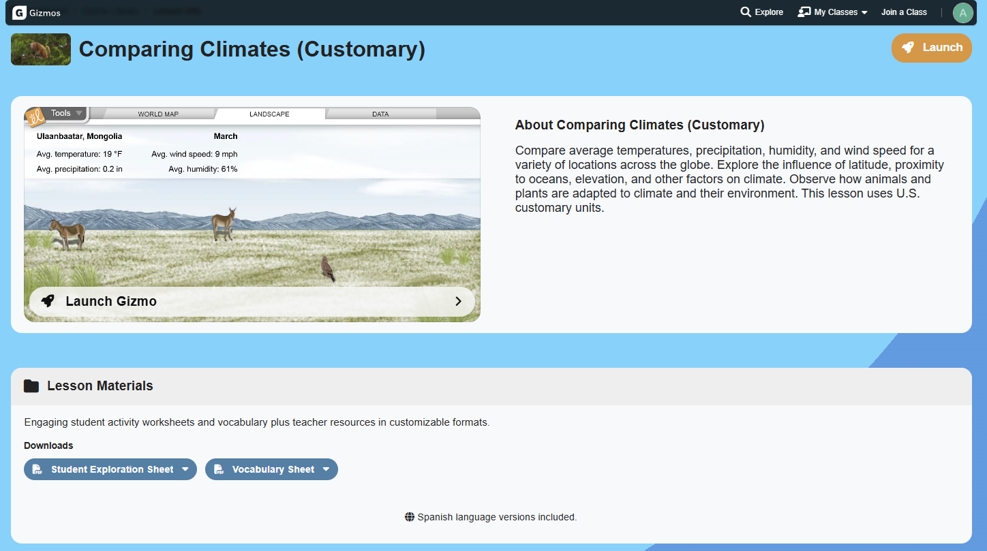This screenshot has width=987, height=551.
Task: Open the Join a Class link
Action: coord(904,12)
